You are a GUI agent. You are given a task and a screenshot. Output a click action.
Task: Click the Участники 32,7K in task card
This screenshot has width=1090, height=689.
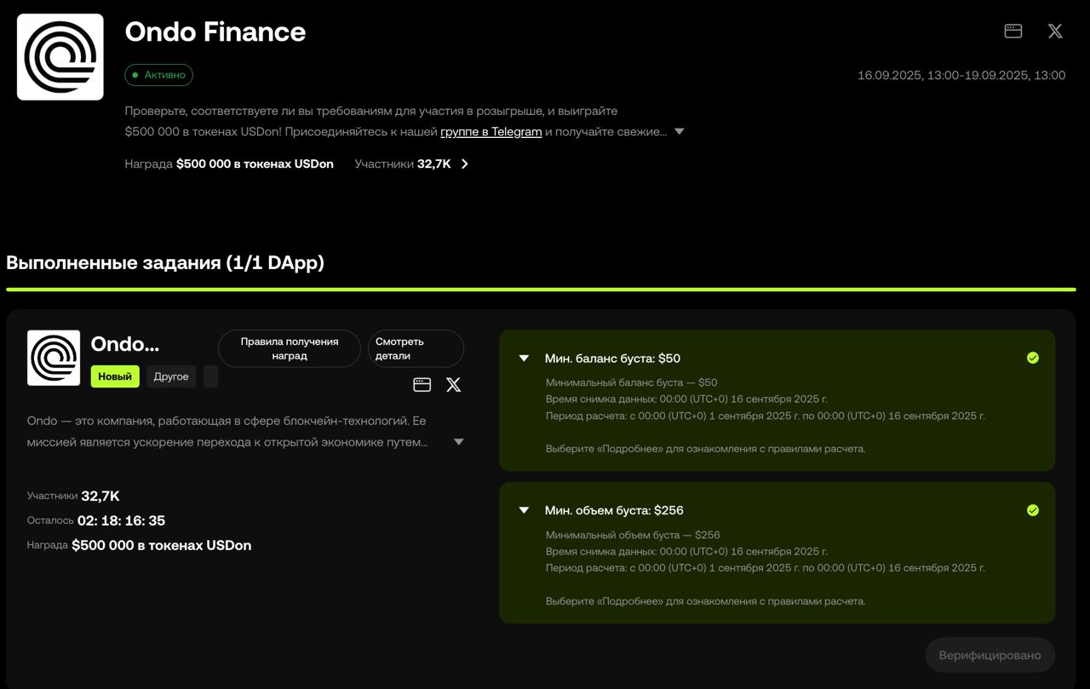73,496
